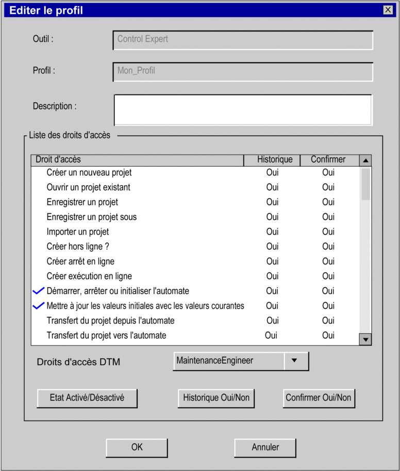Image resolution: width=400 pixels, height=471 pixels.
Task: Select row Ouvrir un projet existant
Action: 195,187
